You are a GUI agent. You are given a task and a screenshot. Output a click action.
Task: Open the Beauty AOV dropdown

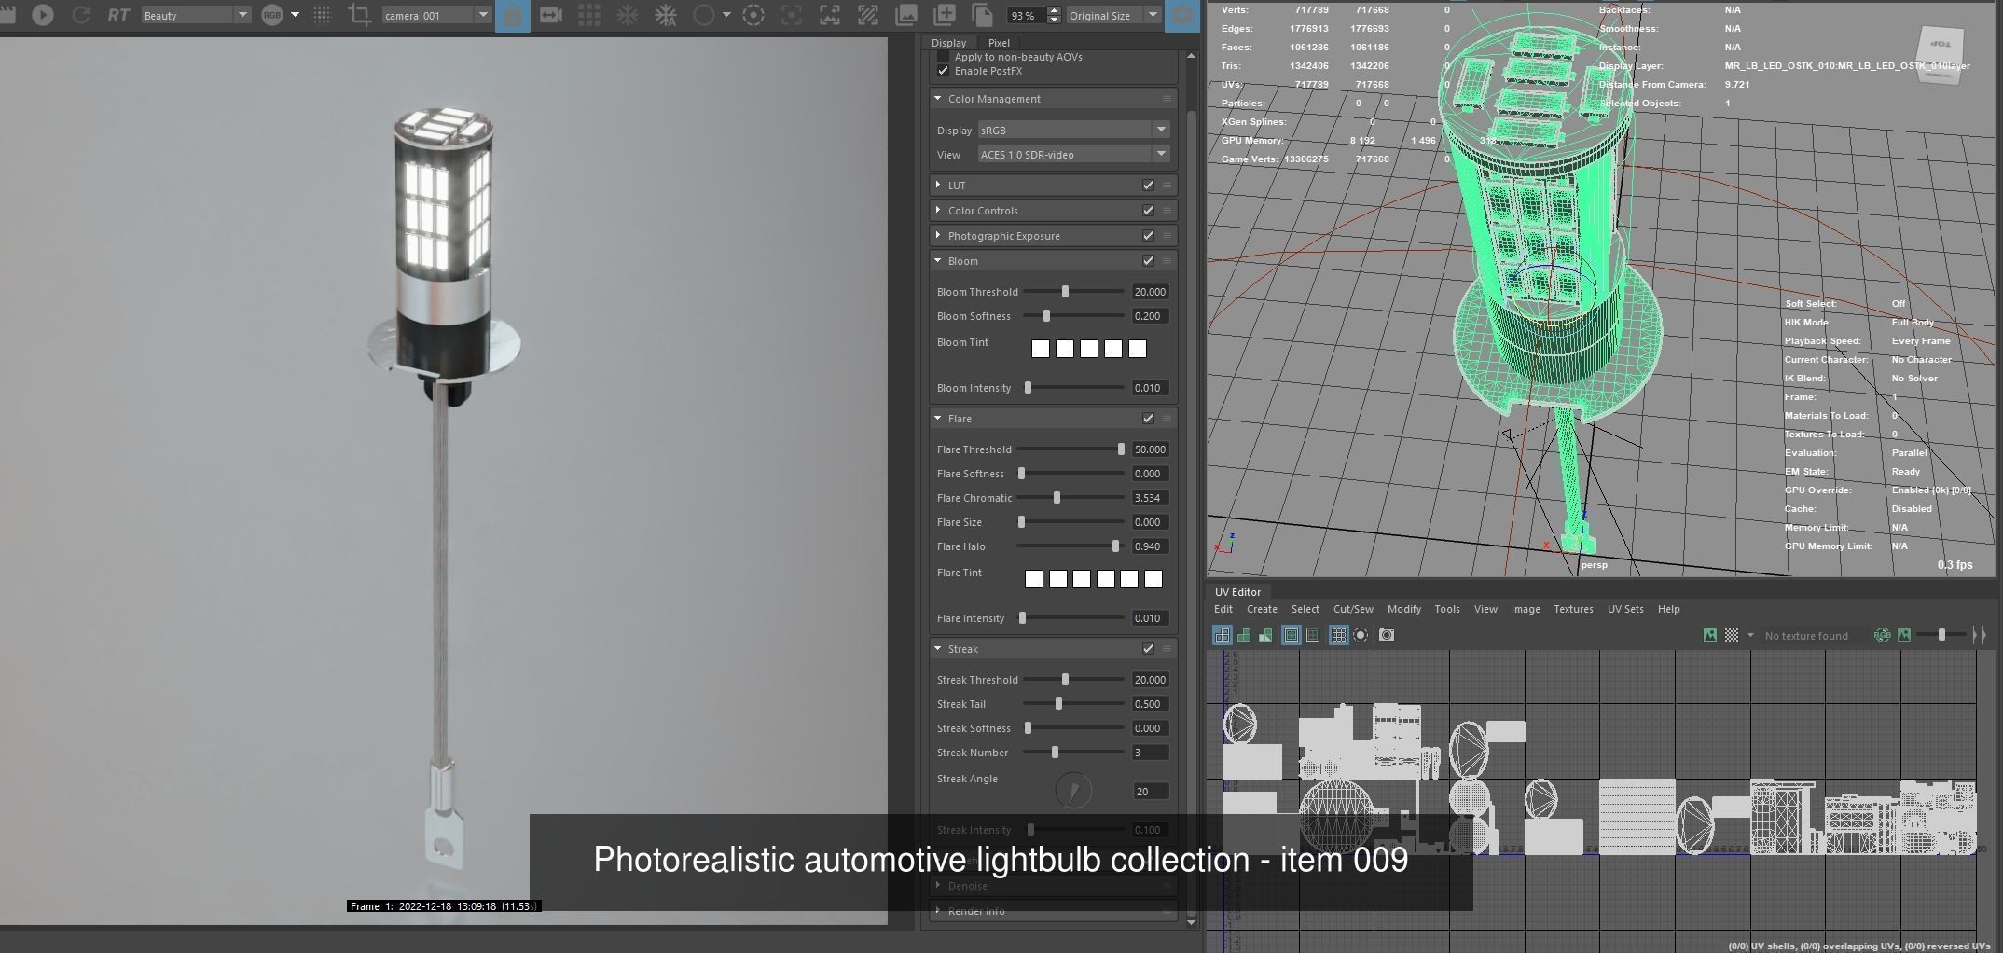pyautogui.click(x=196, y=15)
